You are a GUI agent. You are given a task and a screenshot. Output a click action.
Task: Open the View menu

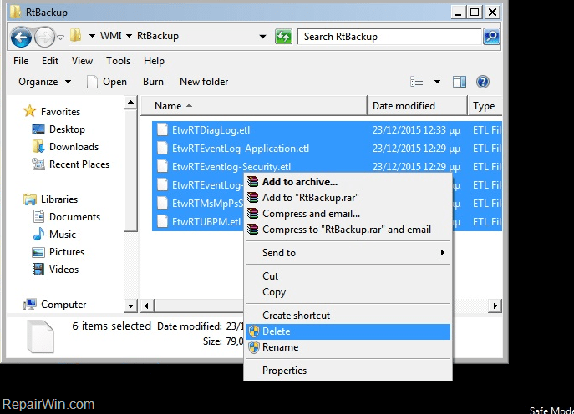pyautogui.click(x=83, y=61)
